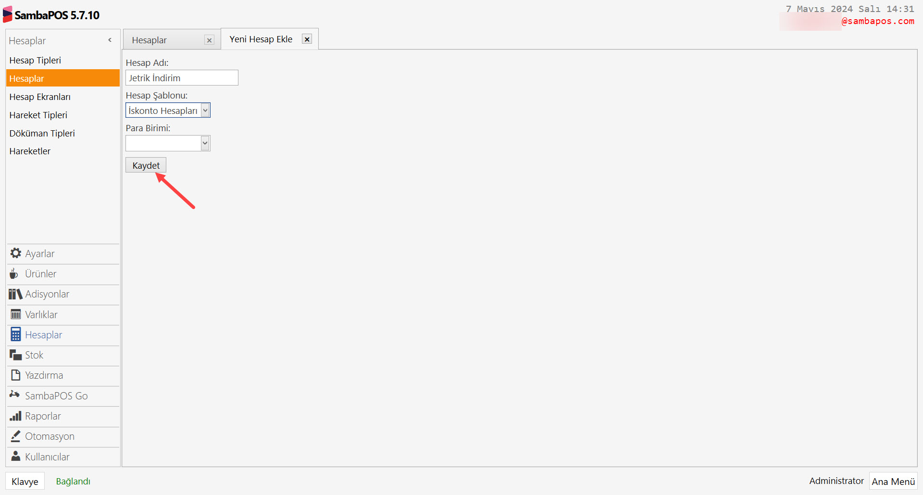Open the Para Birimi dropdown
The width and height of the screenshot is (923, 495).
click(x=205, y=143)
